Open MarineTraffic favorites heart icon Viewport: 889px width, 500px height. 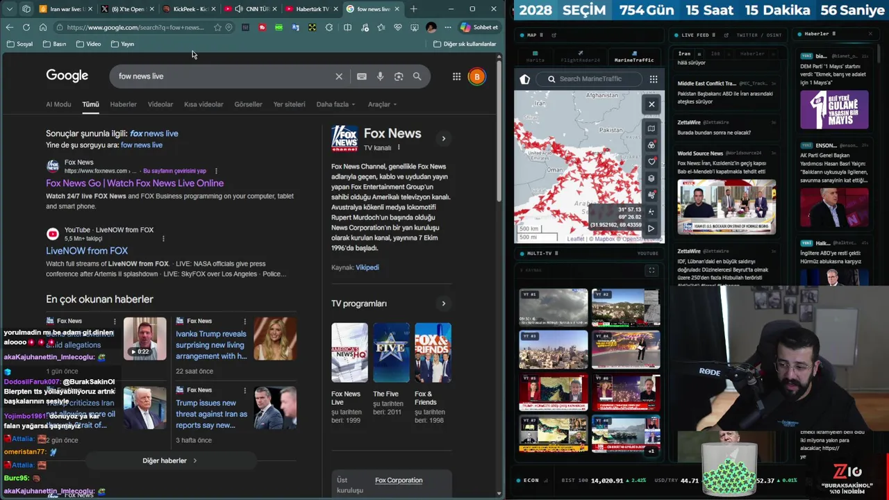click(651, 162)
